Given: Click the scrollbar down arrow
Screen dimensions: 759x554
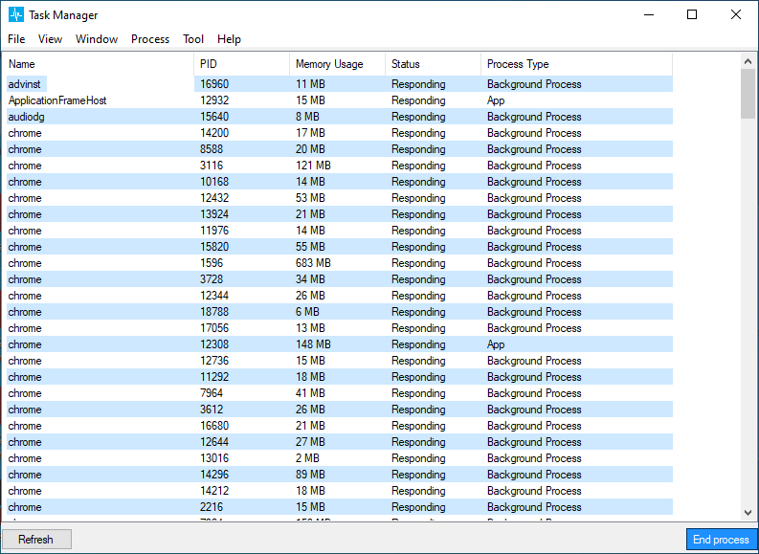Looking at the screenshot, I should point(748,513).
